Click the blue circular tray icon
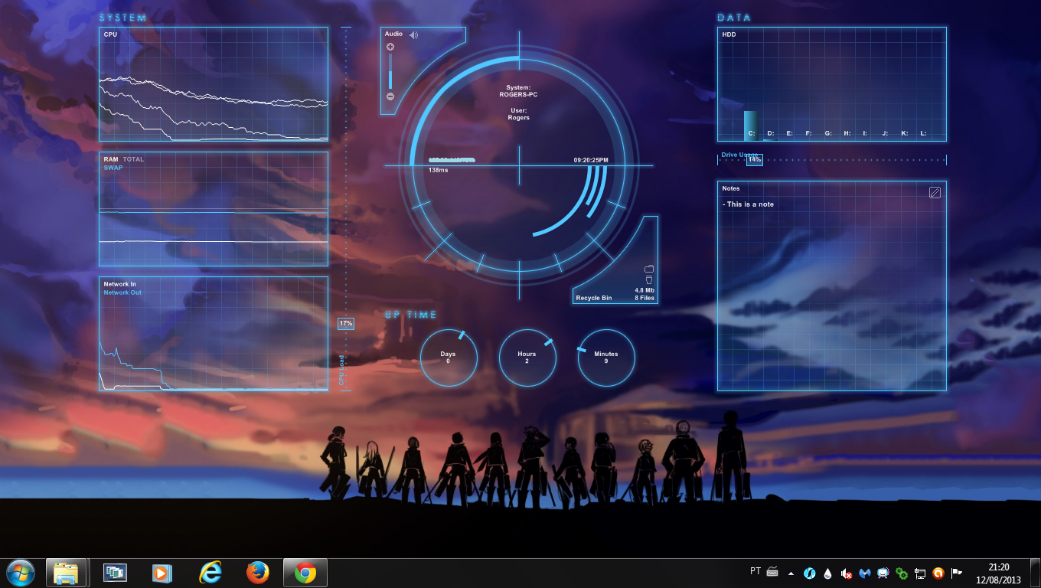Screen dimensions: 1041x588 tap(810, 573)
